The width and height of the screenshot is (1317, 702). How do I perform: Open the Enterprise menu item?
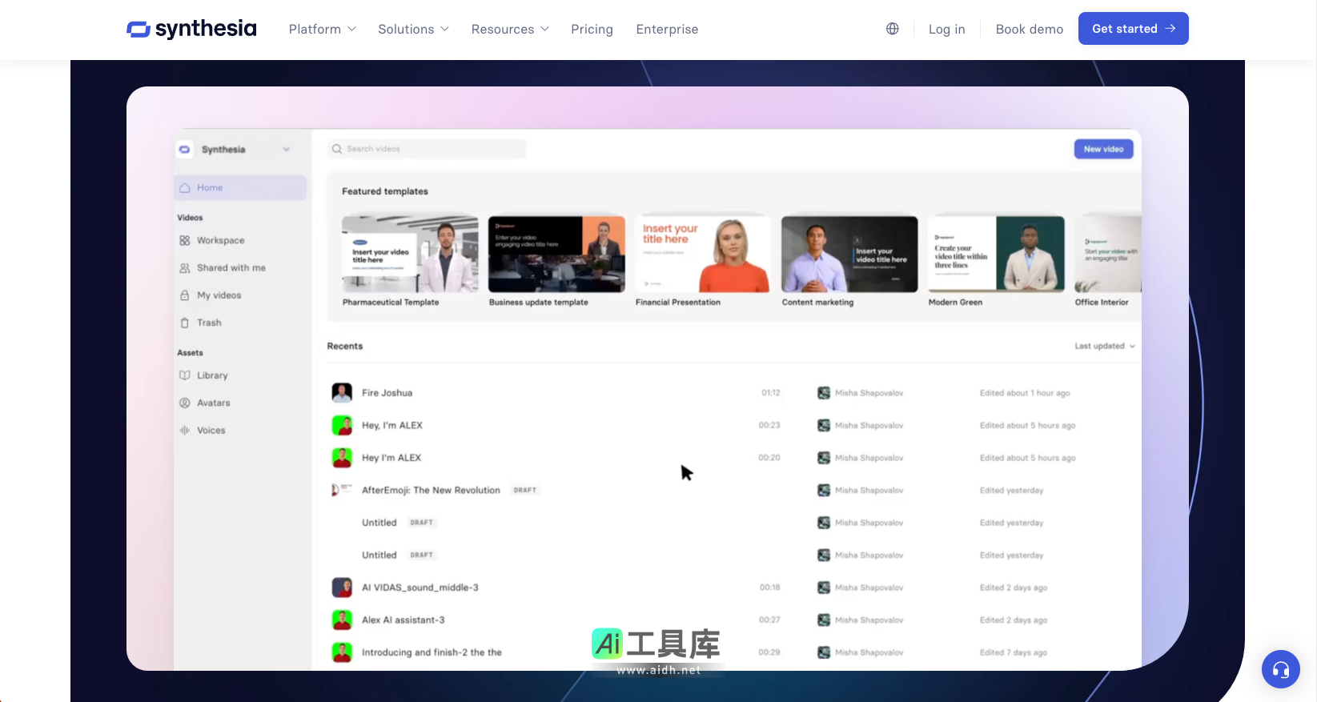tap(667, 29)
